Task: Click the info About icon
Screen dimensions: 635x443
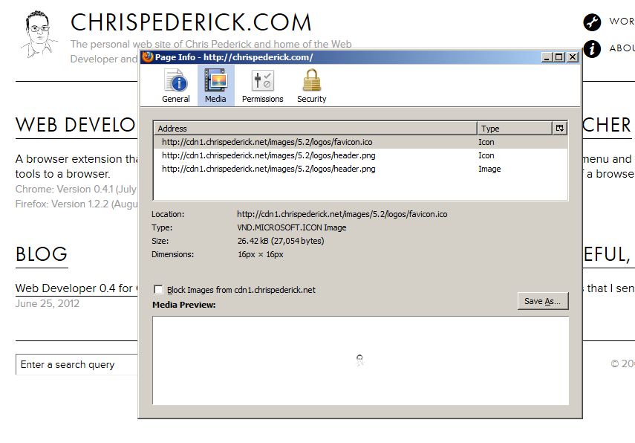Action: coord(592,49)
